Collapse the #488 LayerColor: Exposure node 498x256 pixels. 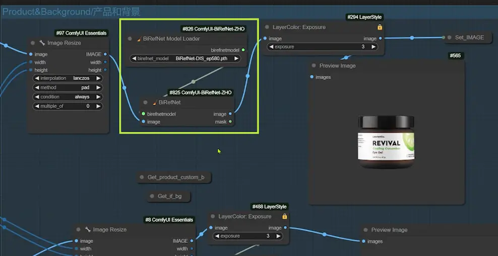coord(213,216)
